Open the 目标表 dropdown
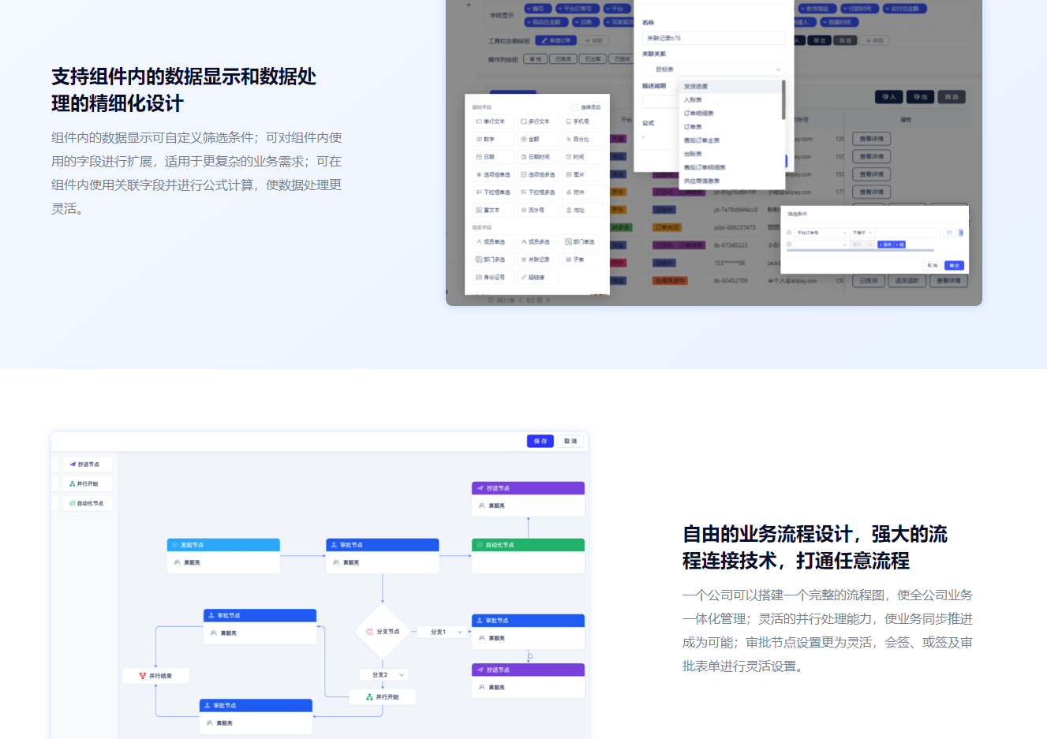This screenshot has height=739, width=1047. 731,69
